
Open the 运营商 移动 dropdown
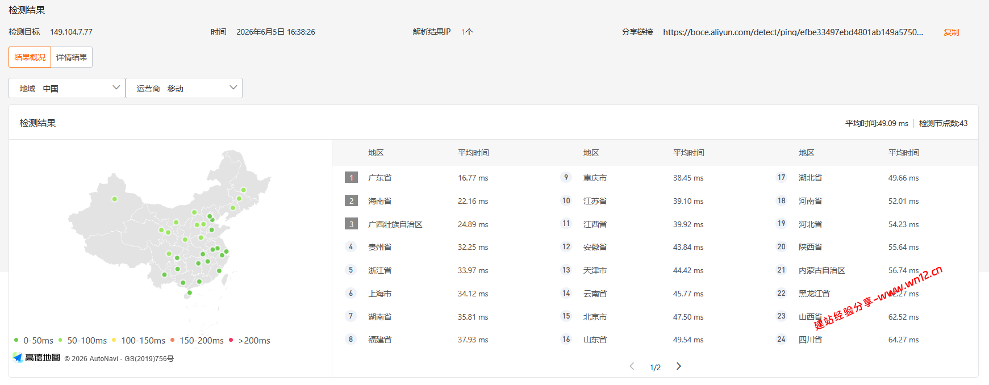[184, 88]
